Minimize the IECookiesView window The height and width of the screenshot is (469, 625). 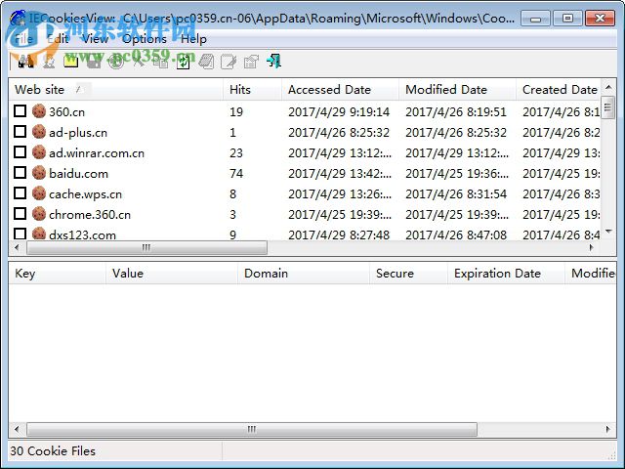pos(536,19)
